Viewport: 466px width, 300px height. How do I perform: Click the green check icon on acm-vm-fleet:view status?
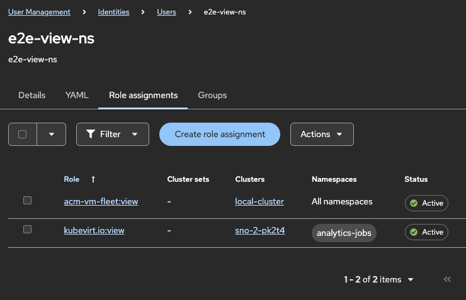pos(414,203)
